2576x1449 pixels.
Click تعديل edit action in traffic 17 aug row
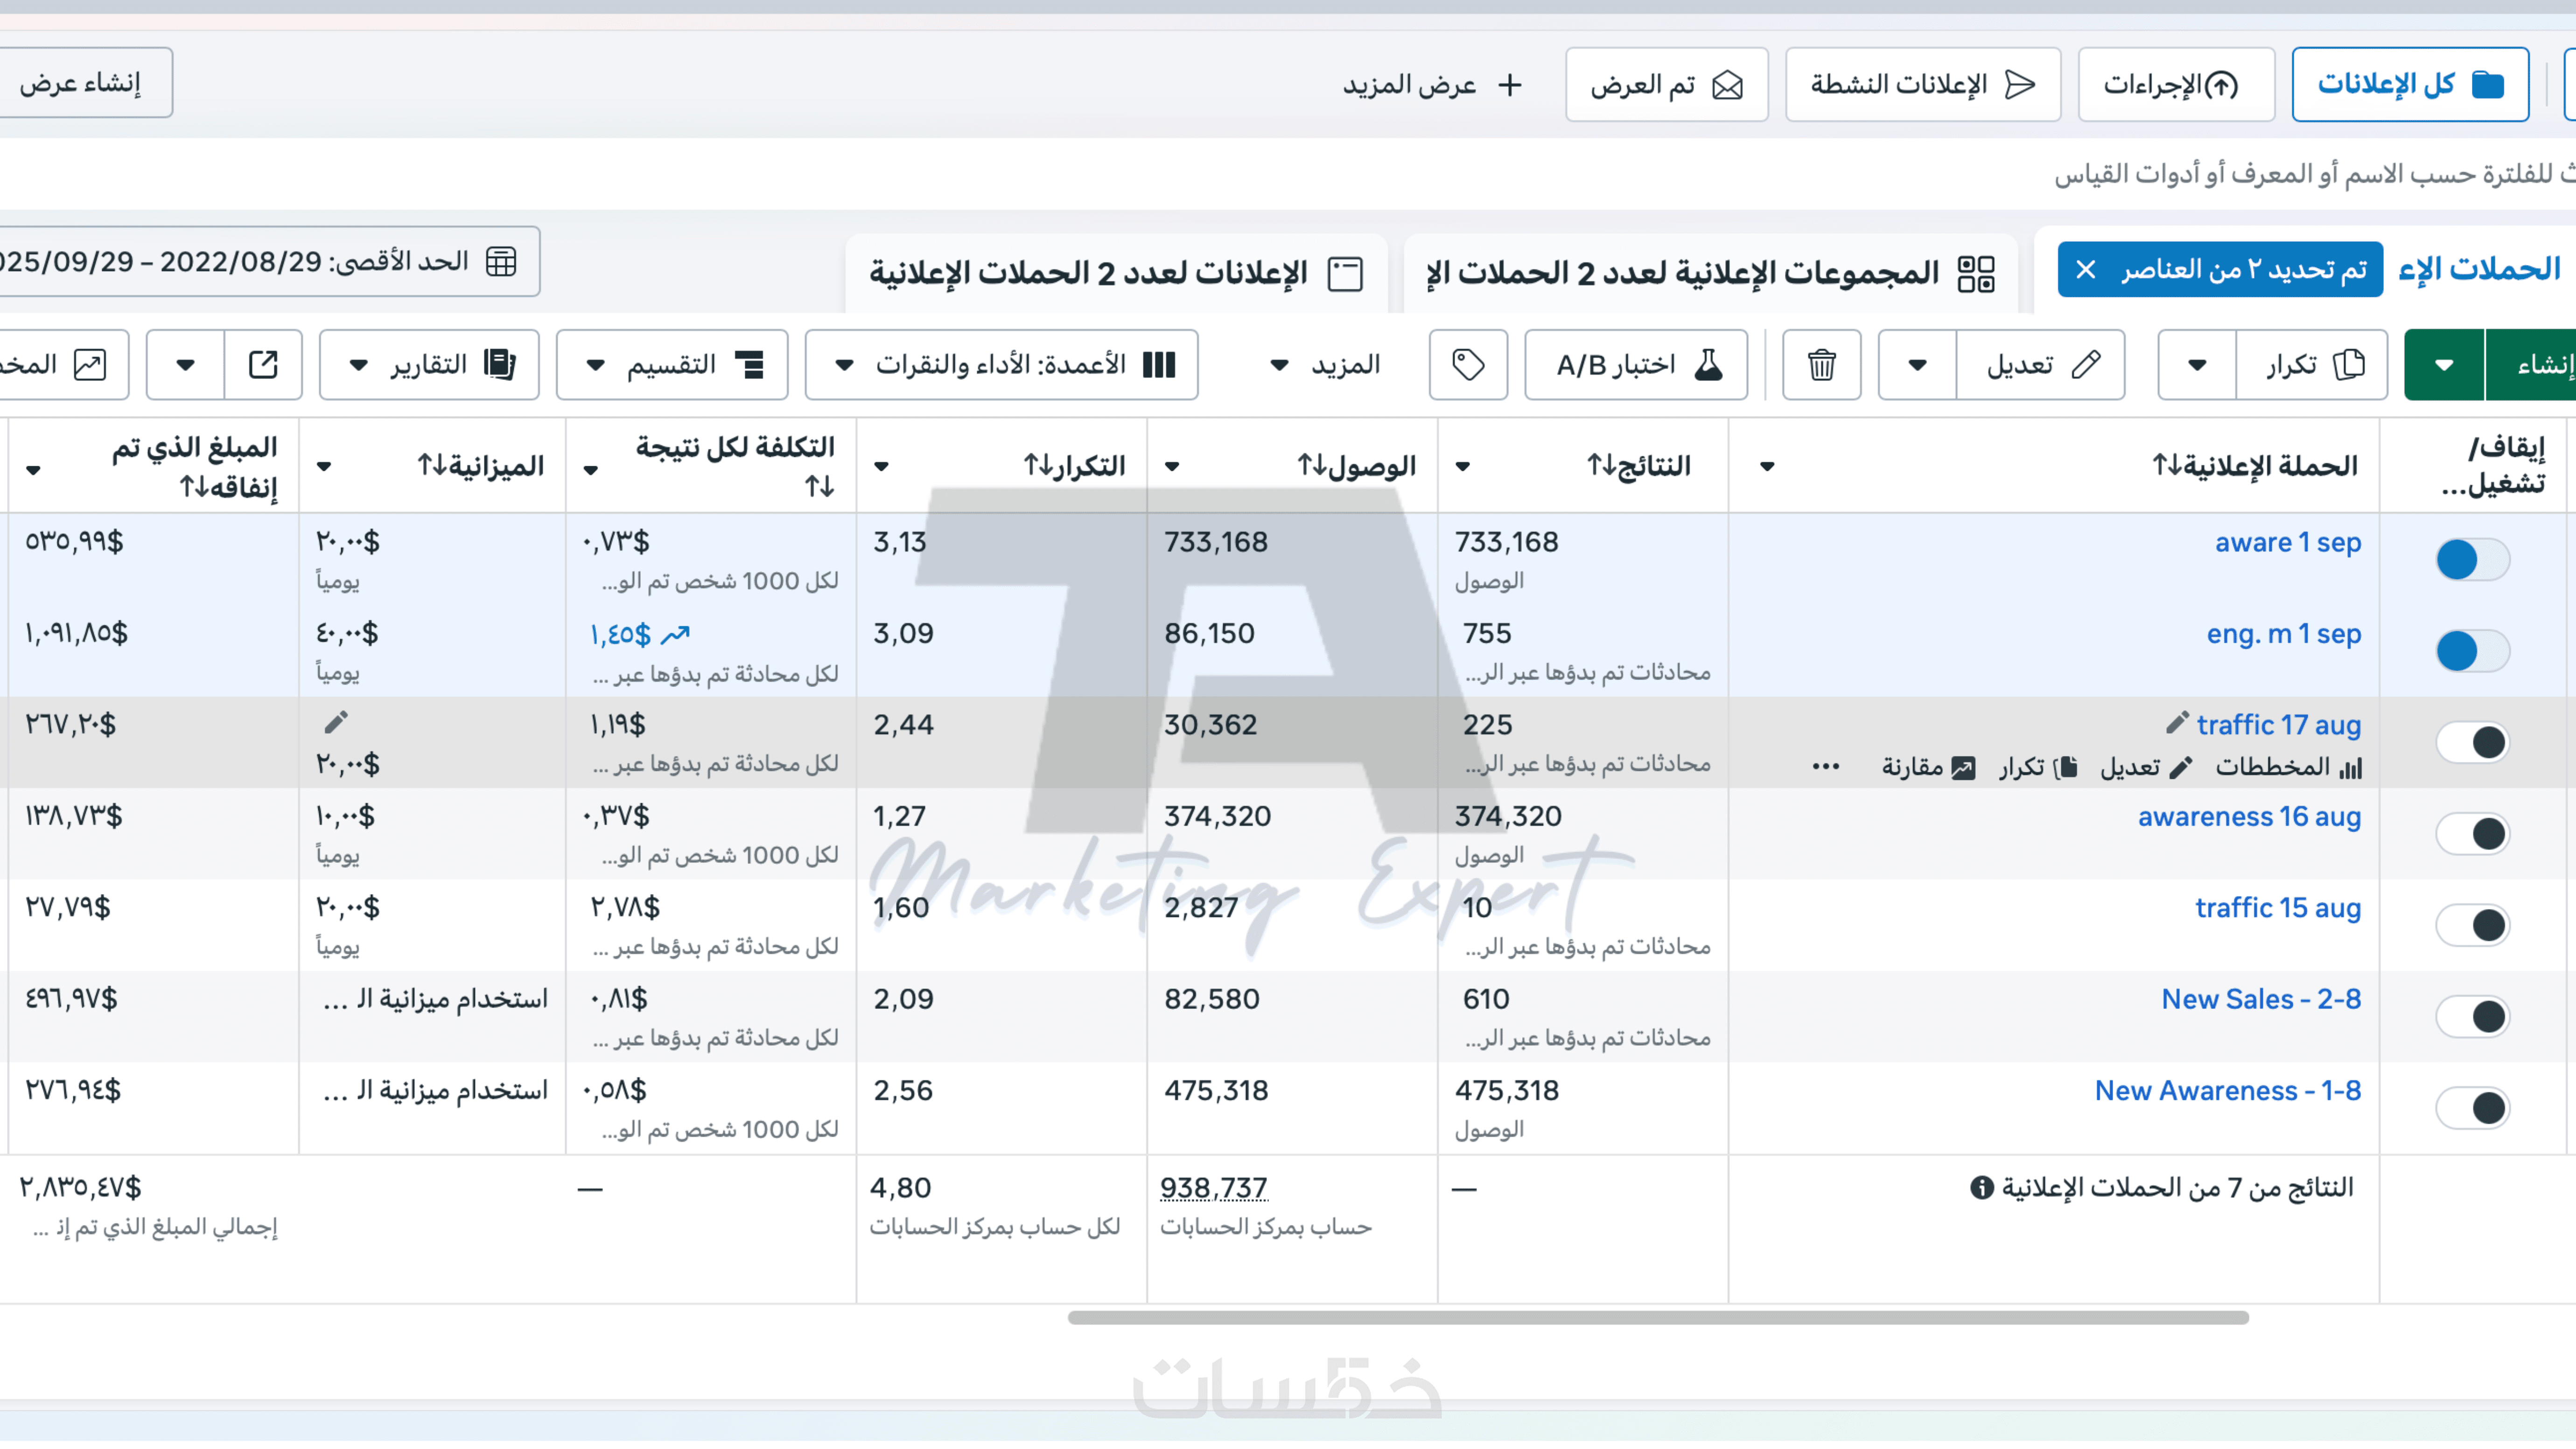click(2146, 767)
